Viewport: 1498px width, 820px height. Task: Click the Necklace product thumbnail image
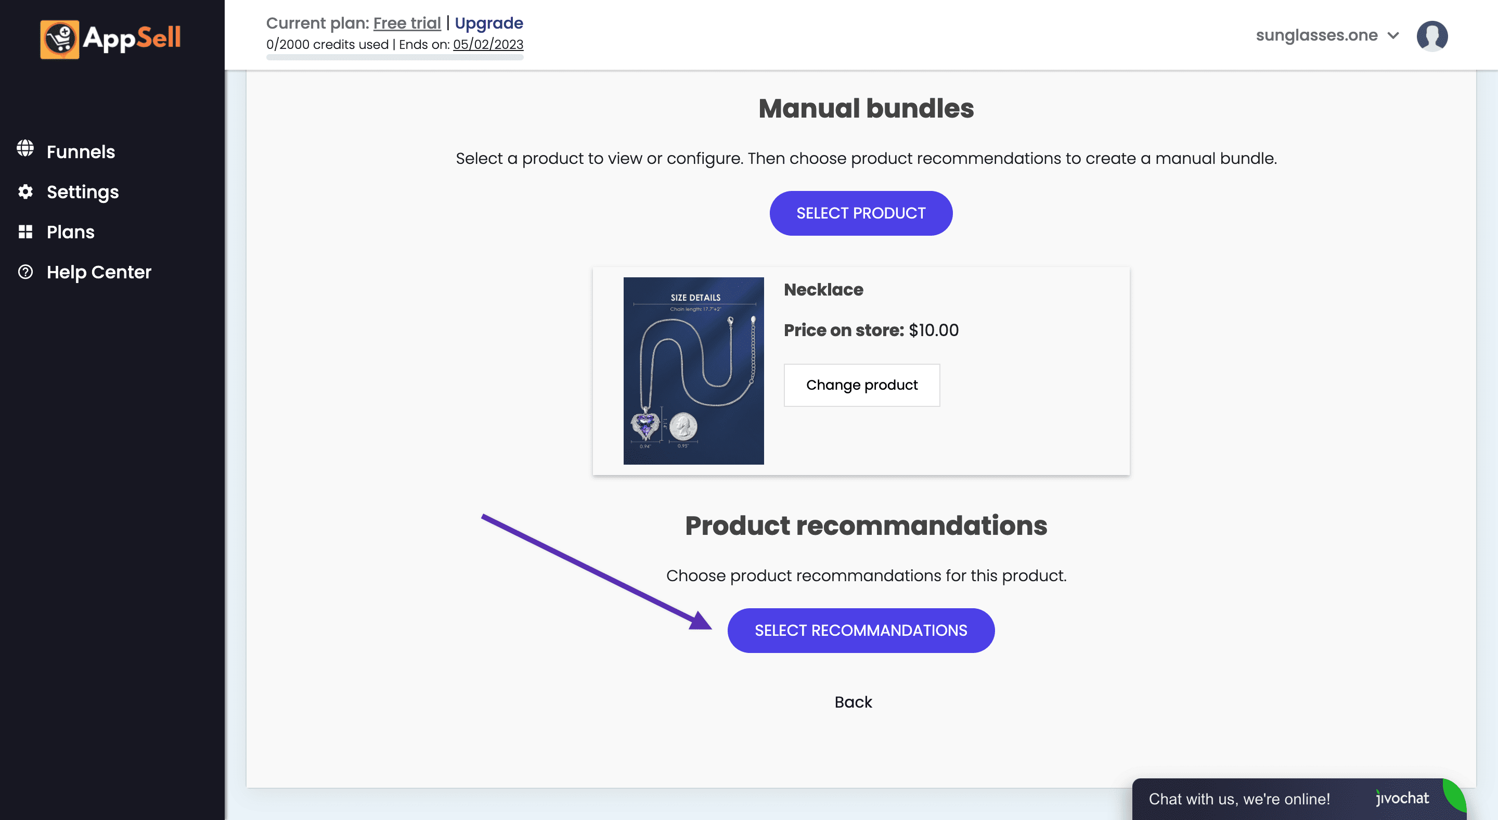(x=693, y=370)
